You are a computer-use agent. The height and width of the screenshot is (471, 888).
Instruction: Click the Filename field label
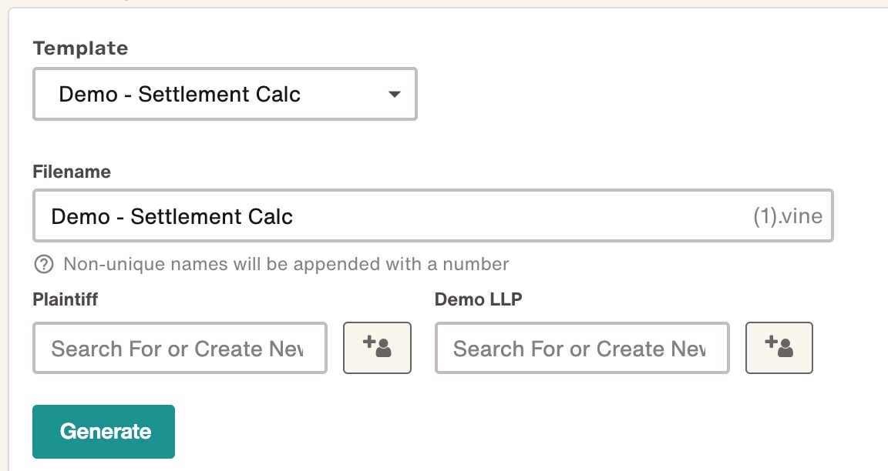72,172
